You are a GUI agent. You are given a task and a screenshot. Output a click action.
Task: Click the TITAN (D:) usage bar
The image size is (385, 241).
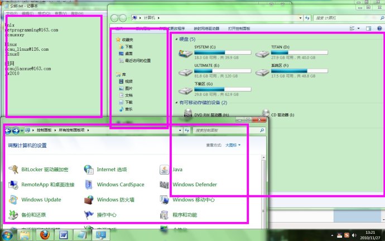(x=299, y=52)
